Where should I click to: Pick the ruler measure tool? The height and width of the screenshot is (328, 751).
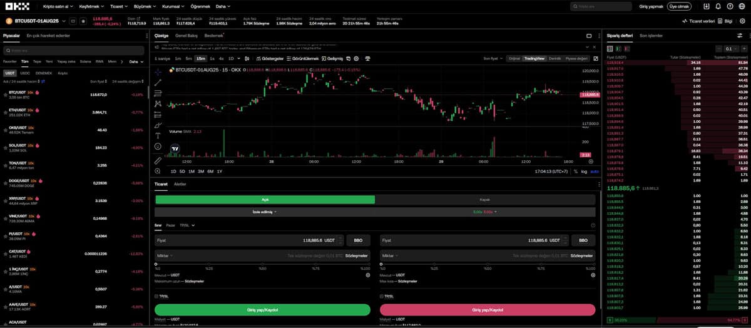[x=158, y=161]
